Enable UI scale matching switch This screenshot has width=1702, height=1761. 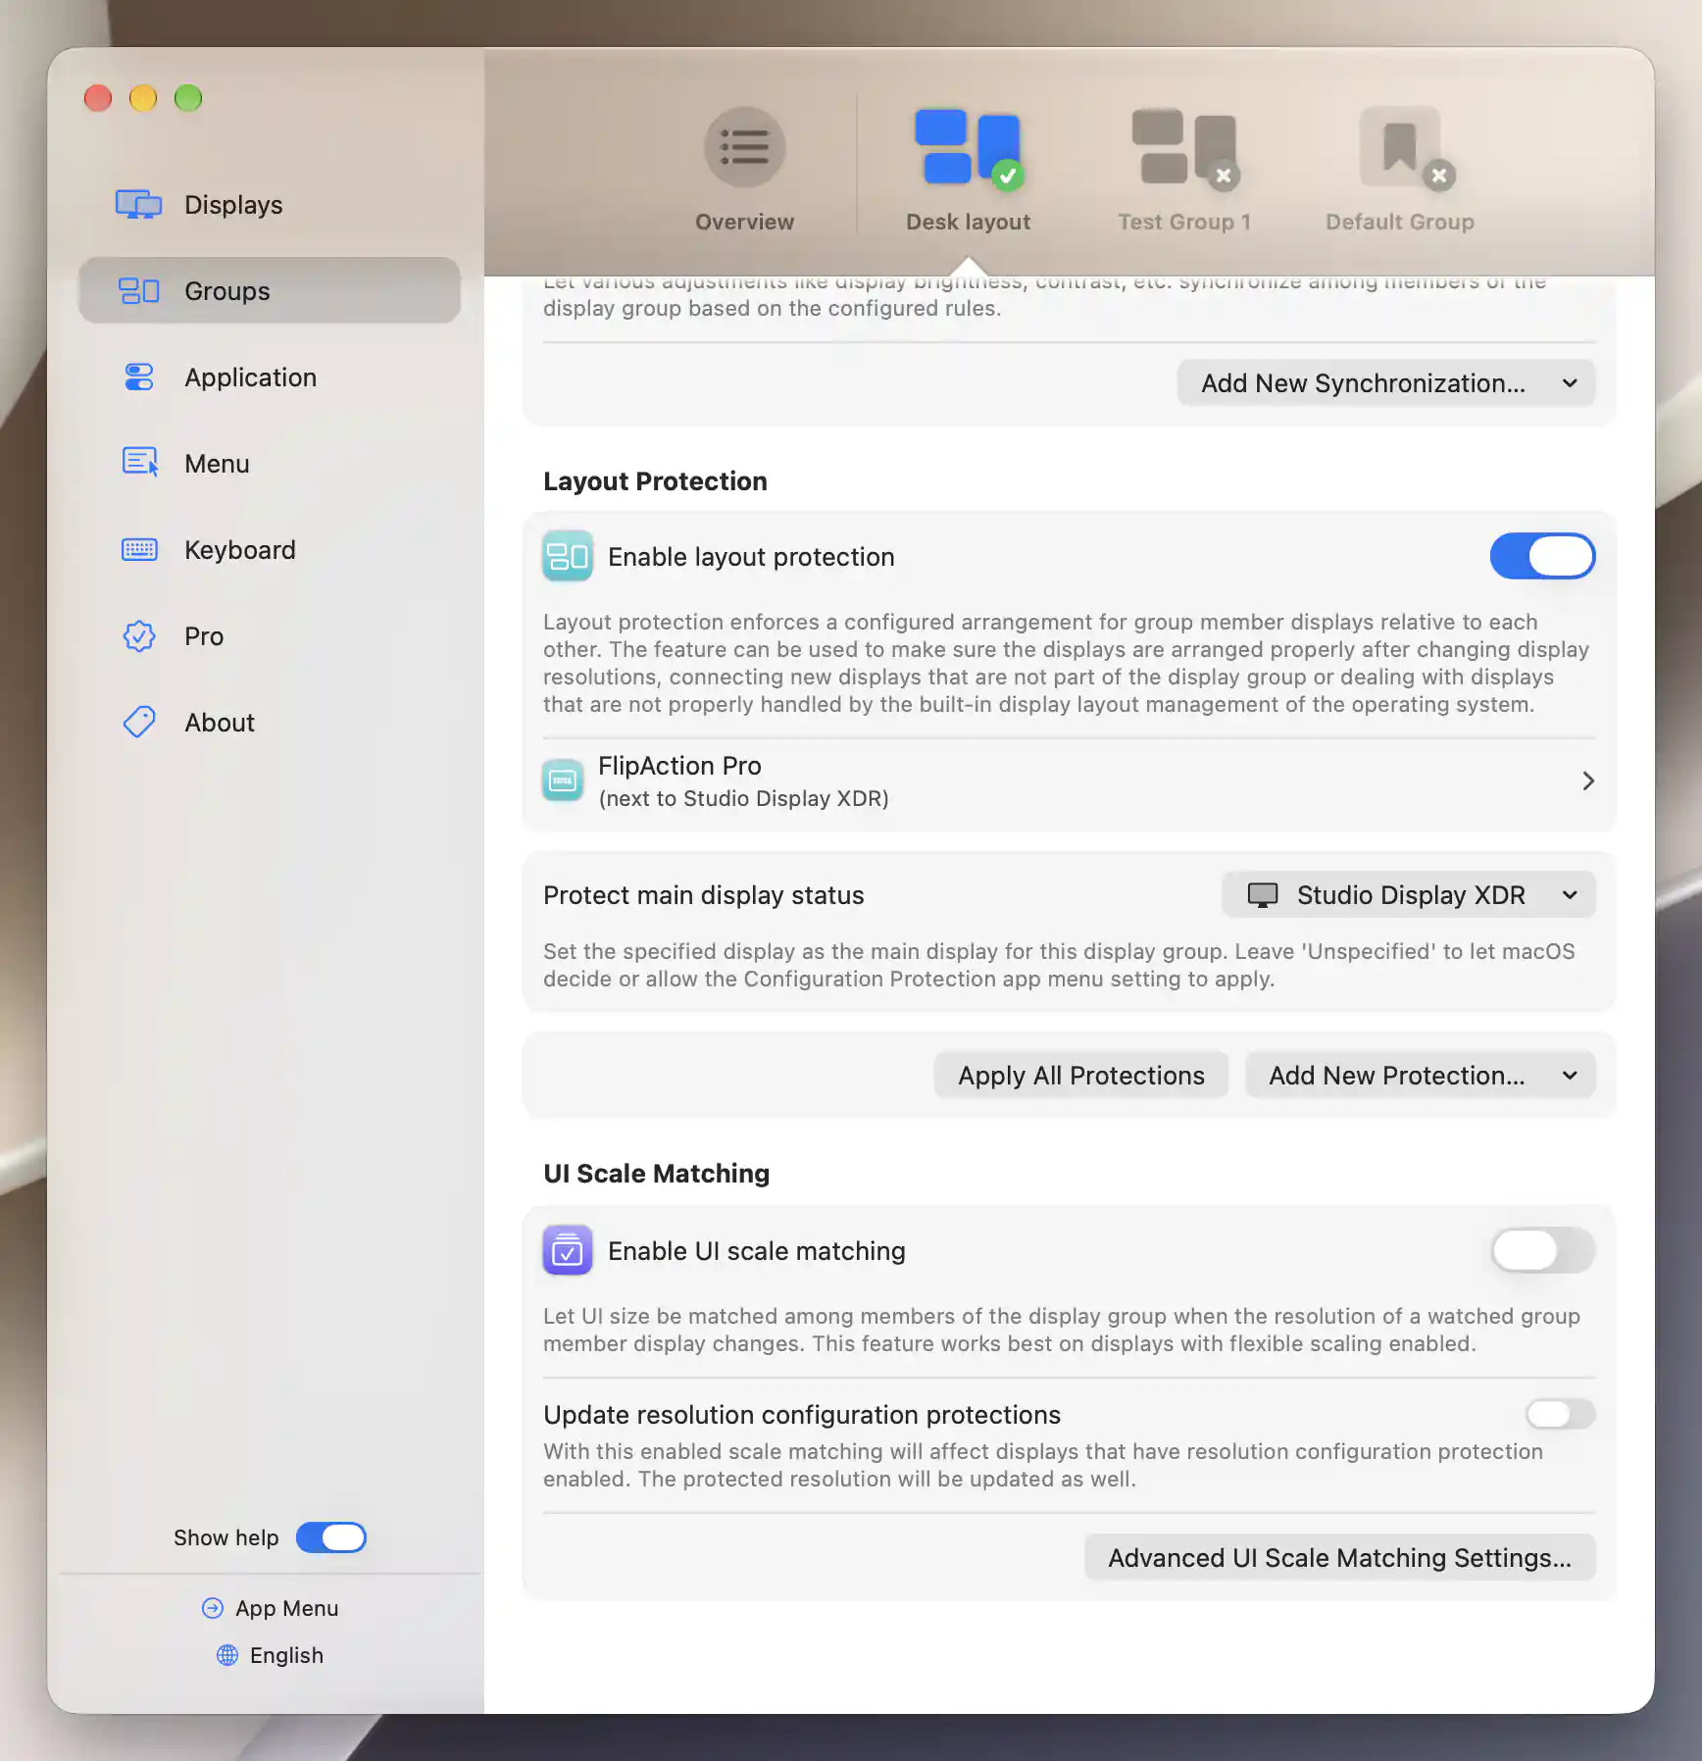tap(1542, 1250)
